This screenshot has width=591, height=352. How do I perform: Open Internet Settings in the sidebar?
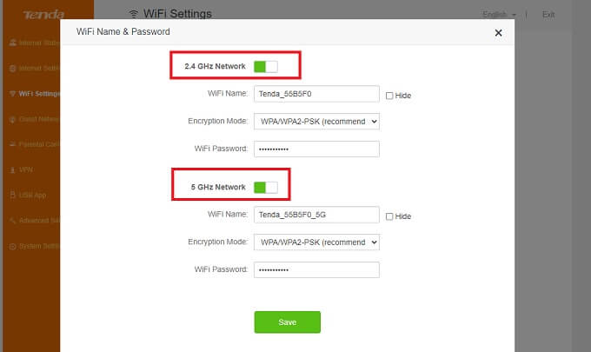click(x=35, y=67)
